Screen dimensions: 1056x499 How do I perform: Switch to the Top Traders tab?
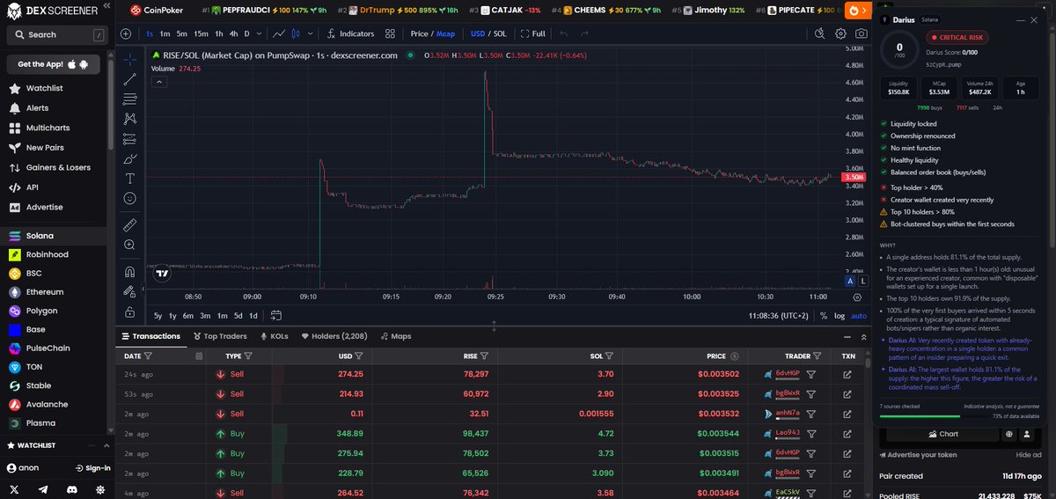(x=220, y=336)
